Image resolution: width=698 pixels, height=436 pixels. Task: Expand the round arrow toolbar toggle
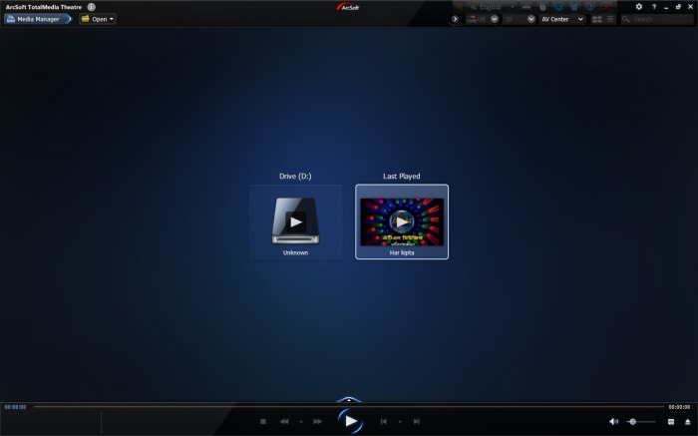pos(455,19)
